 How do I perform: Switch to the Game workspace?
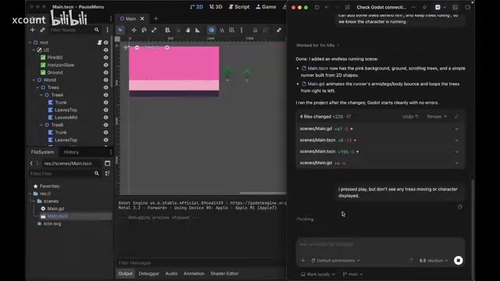(266, 7)
